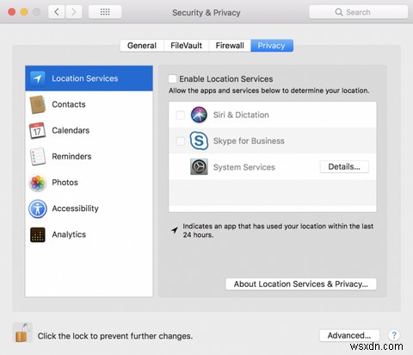This screenshot has width=413, height=355.
Task: Select Contacts label in the privacy list
Action: [x=69, y=104]
